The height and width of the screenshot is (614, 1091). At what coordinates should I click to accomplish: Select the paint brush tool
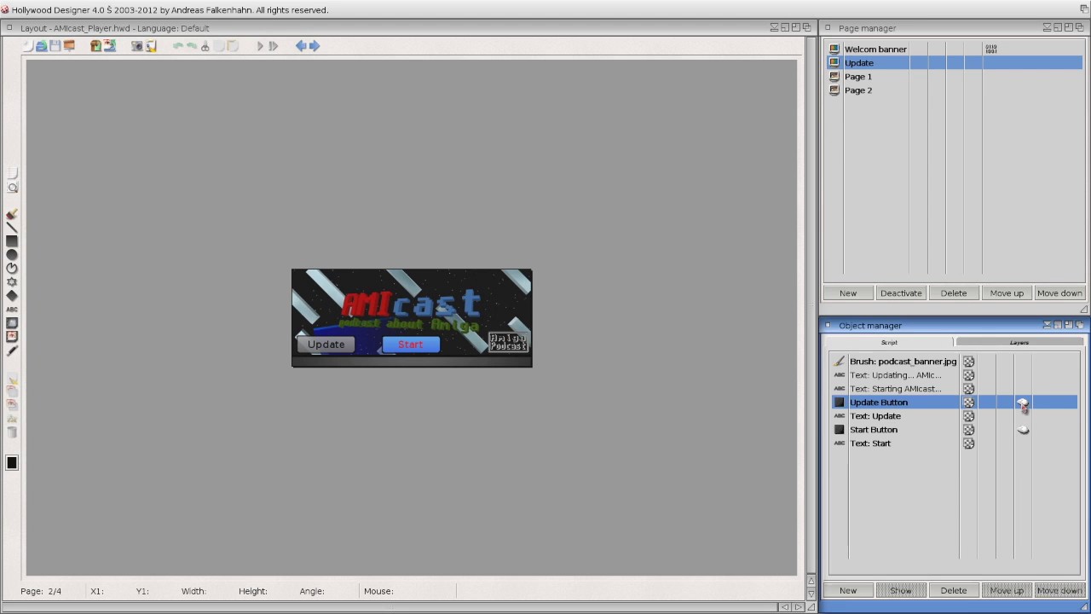point(12,215)
